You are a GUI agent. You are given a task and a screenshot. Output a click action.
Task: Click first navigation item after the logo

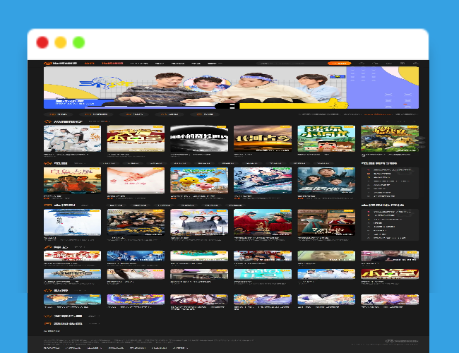90,63
